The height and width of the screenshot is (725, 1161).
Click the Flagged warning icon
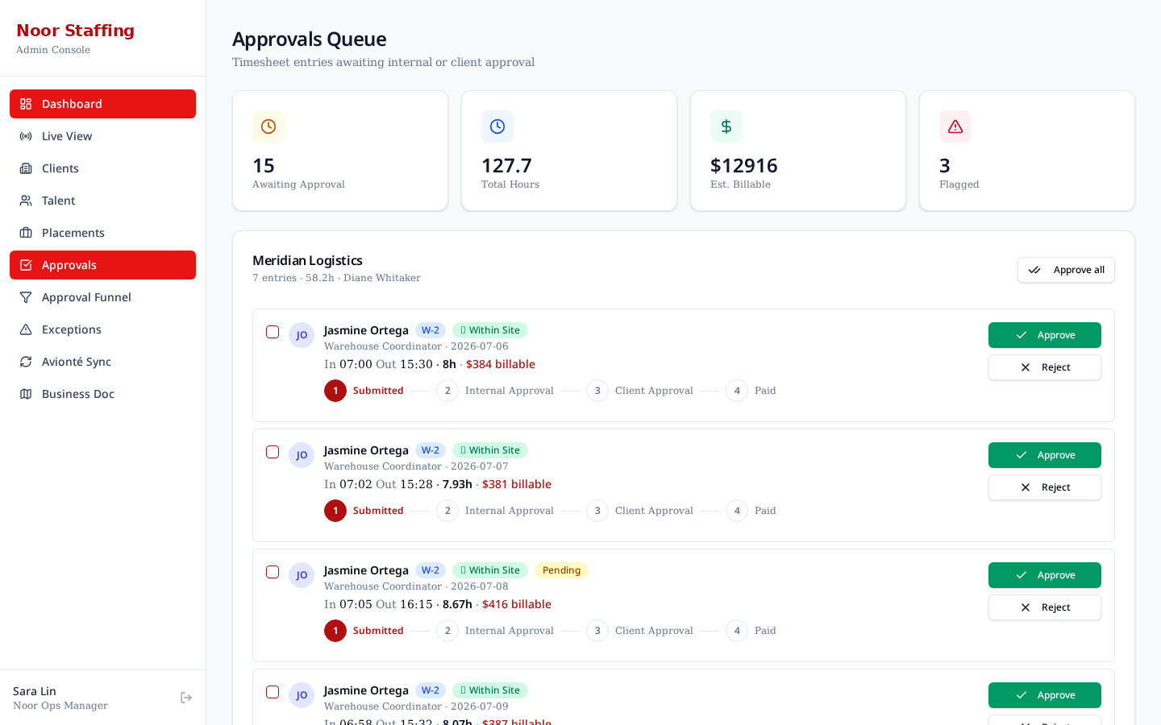955,126
